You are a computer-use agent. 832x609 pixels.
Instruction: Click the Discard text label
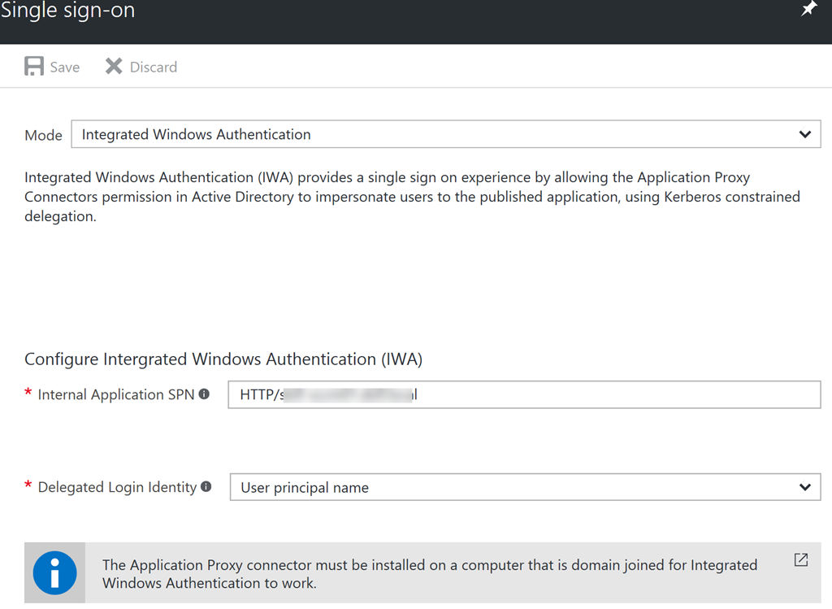click(154, 67)
